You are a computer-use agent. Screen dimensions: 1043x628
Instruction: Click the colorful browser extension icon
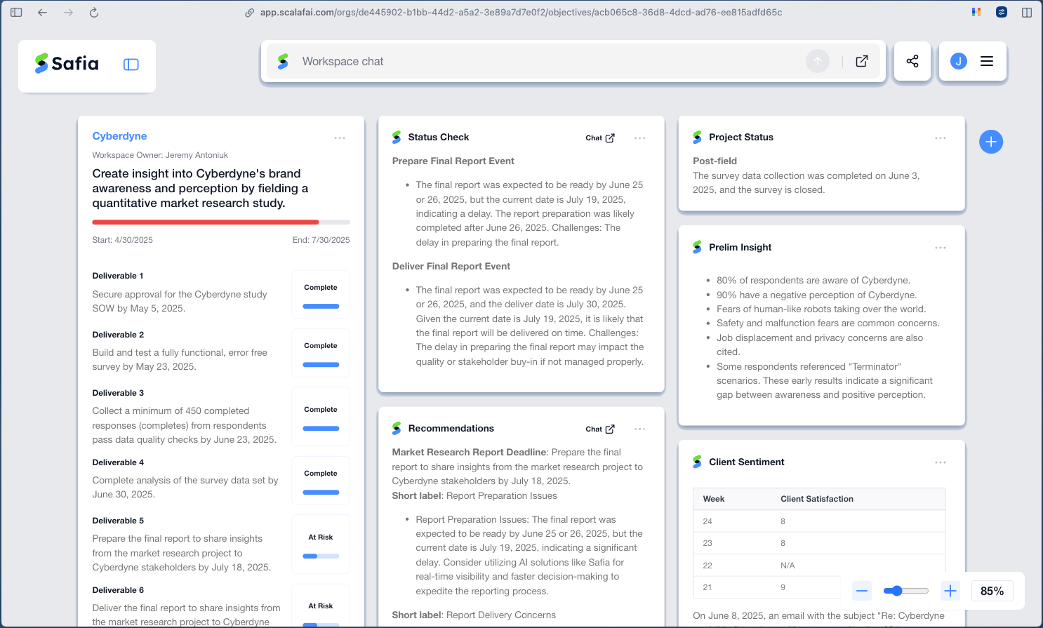976,12
